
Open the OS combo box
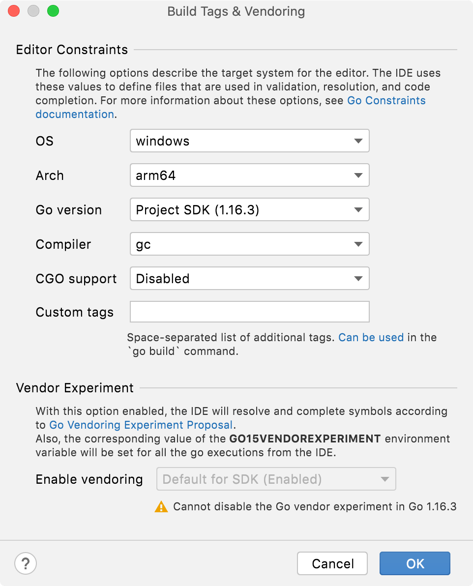[249, 141]
